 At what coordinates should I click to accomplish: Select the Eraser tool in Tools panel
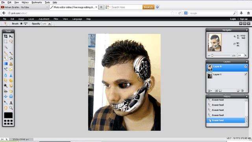pyautogui.click(x=6, y=58)
